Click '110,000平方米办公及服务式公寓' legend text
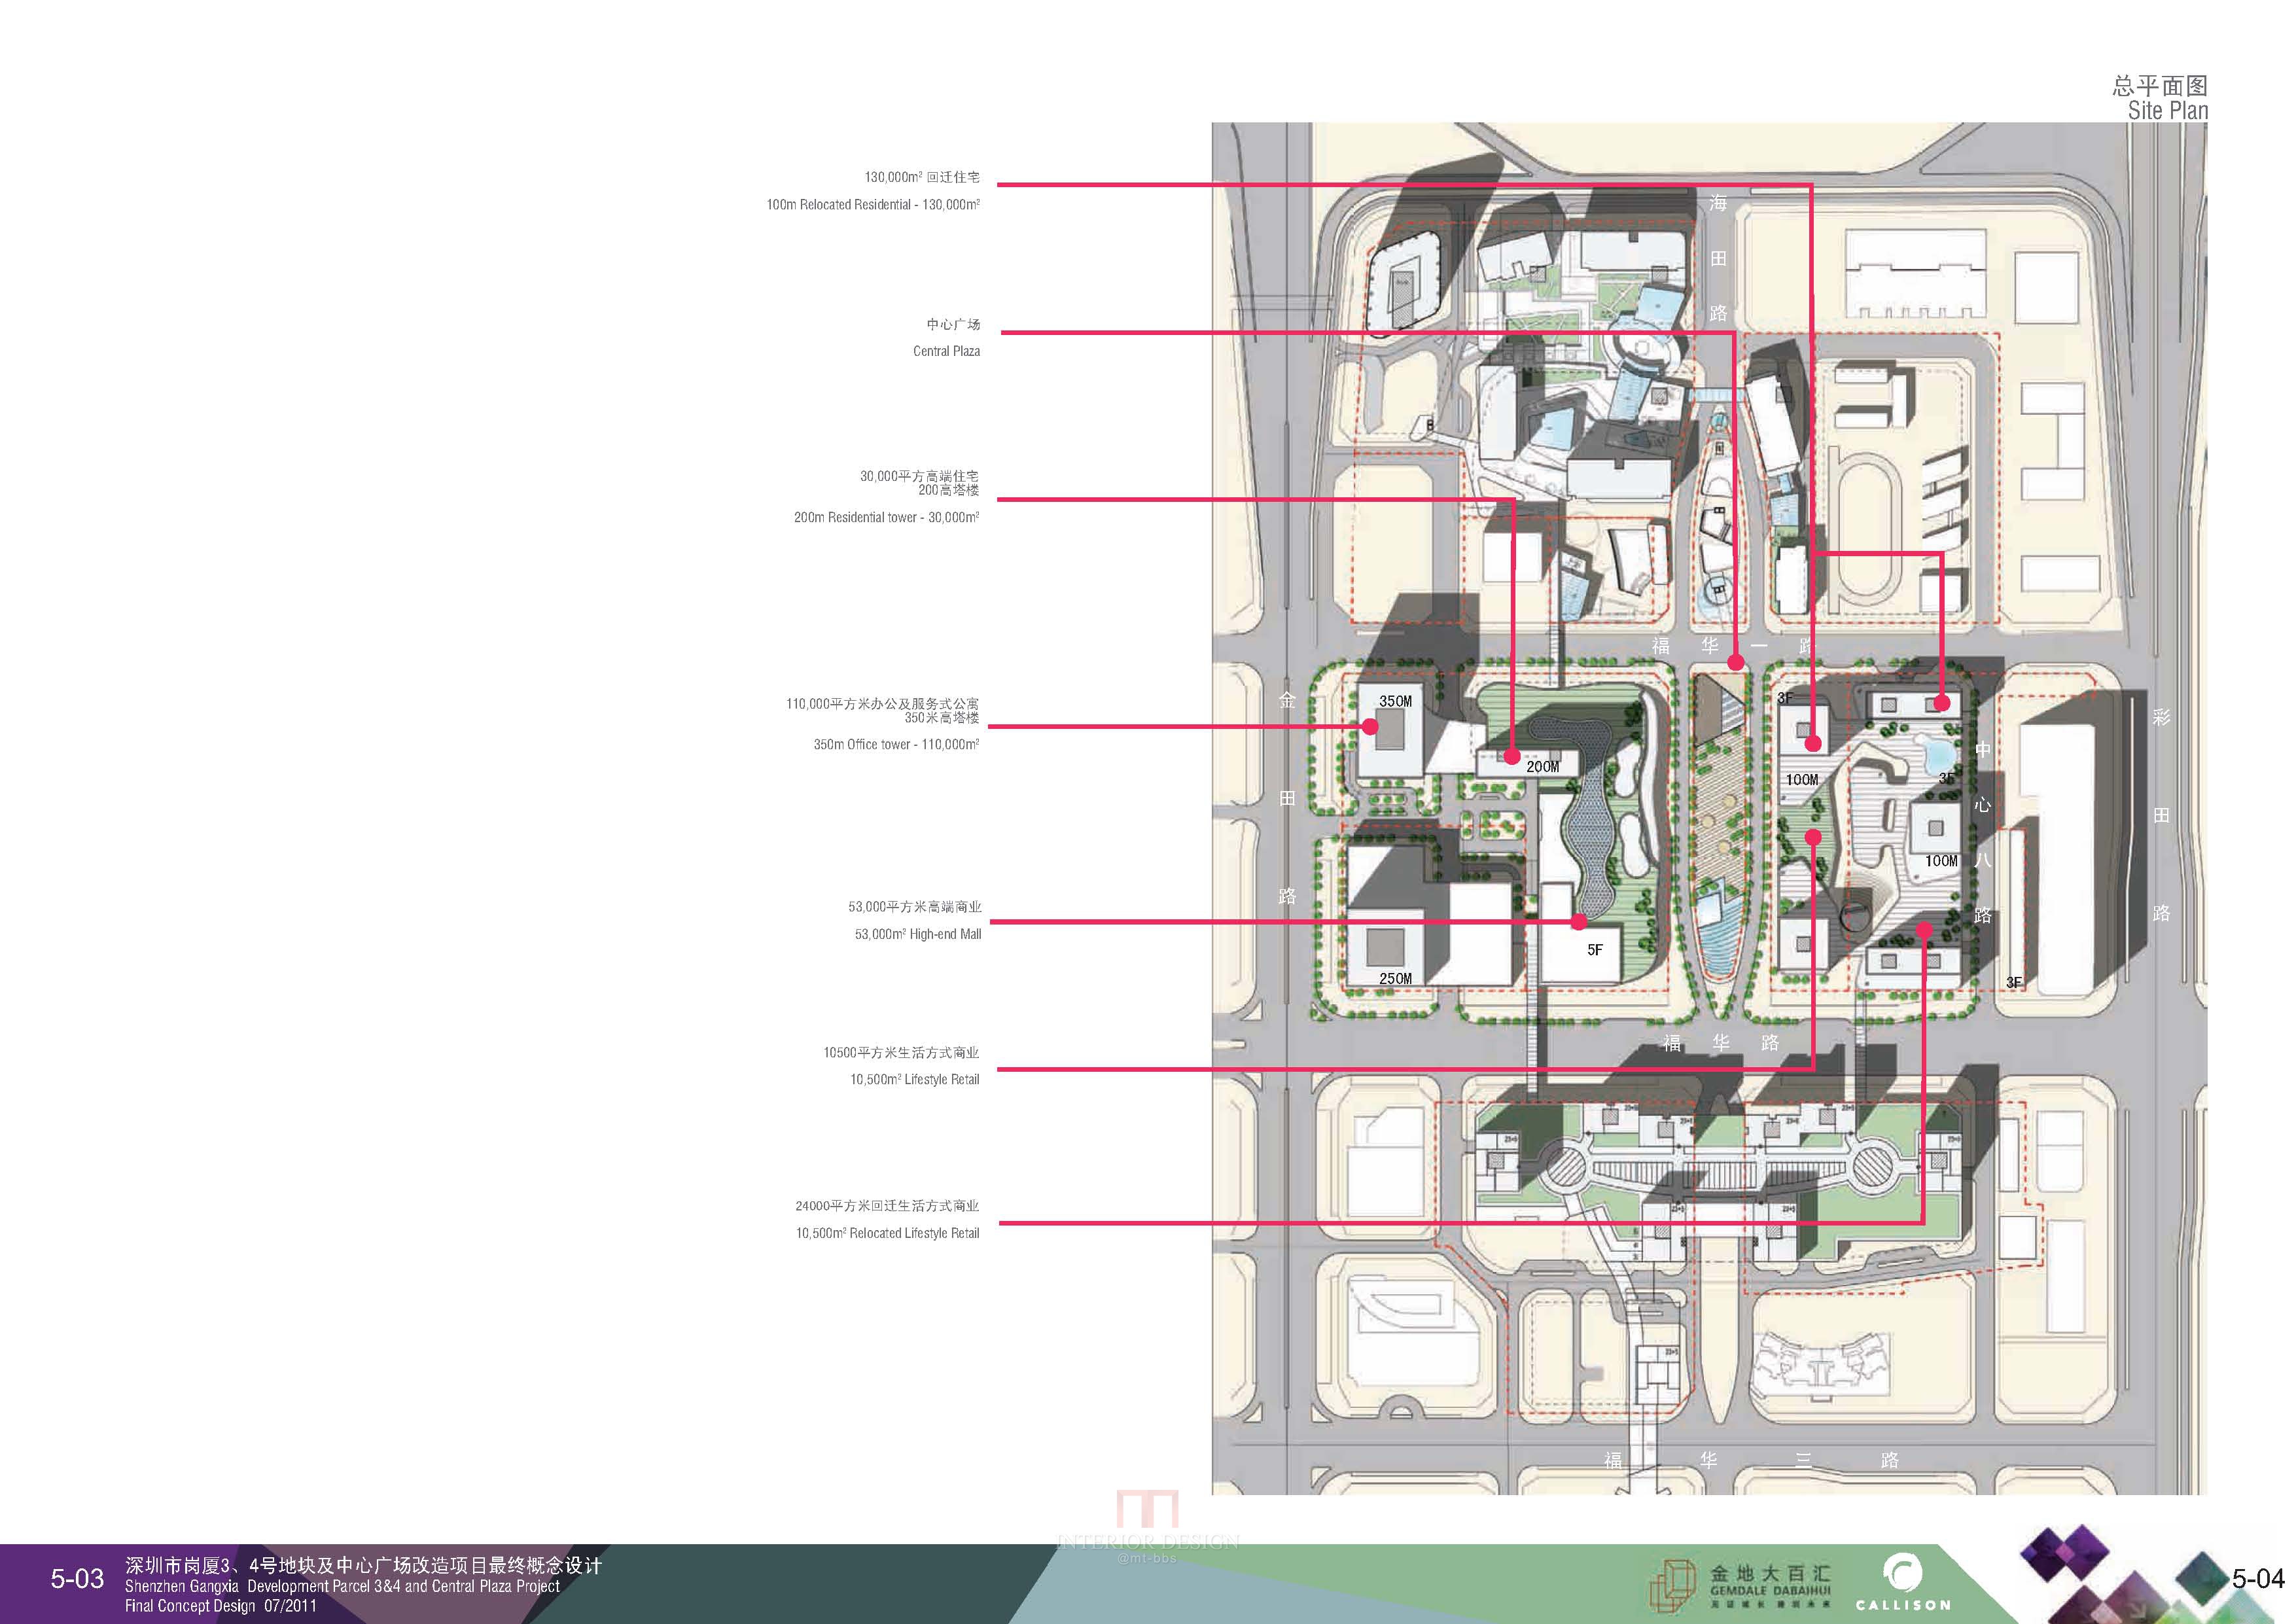Screen dimensions: 2296x1624 tap(882, 704)
